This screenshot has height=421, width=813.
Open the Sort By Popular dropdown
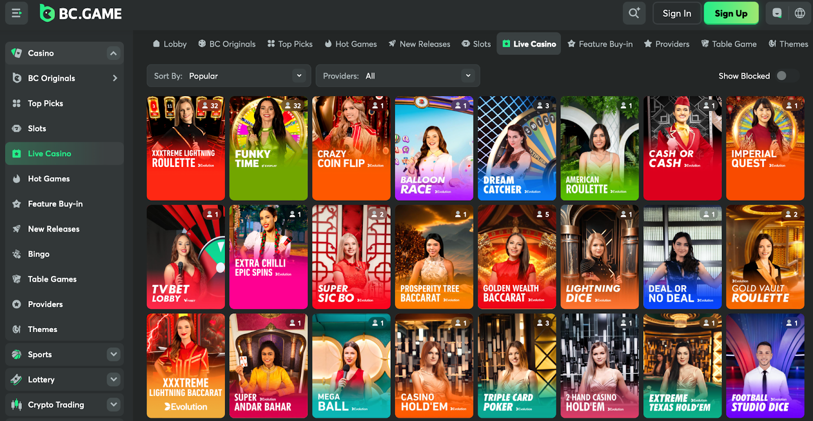pyautogui.click(x=229, y=76)
